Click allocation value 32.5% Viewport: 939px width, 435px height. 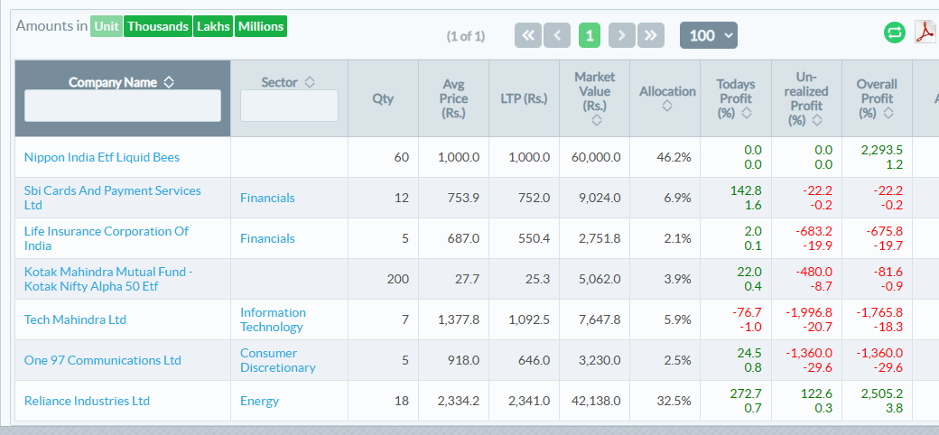click(x=674, y=402)
